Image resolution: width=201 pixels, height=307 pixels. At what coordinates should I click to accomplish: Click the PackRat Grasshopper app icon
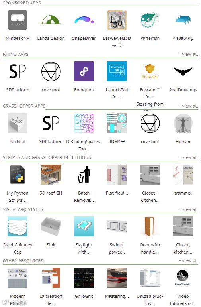coord(18,123)
